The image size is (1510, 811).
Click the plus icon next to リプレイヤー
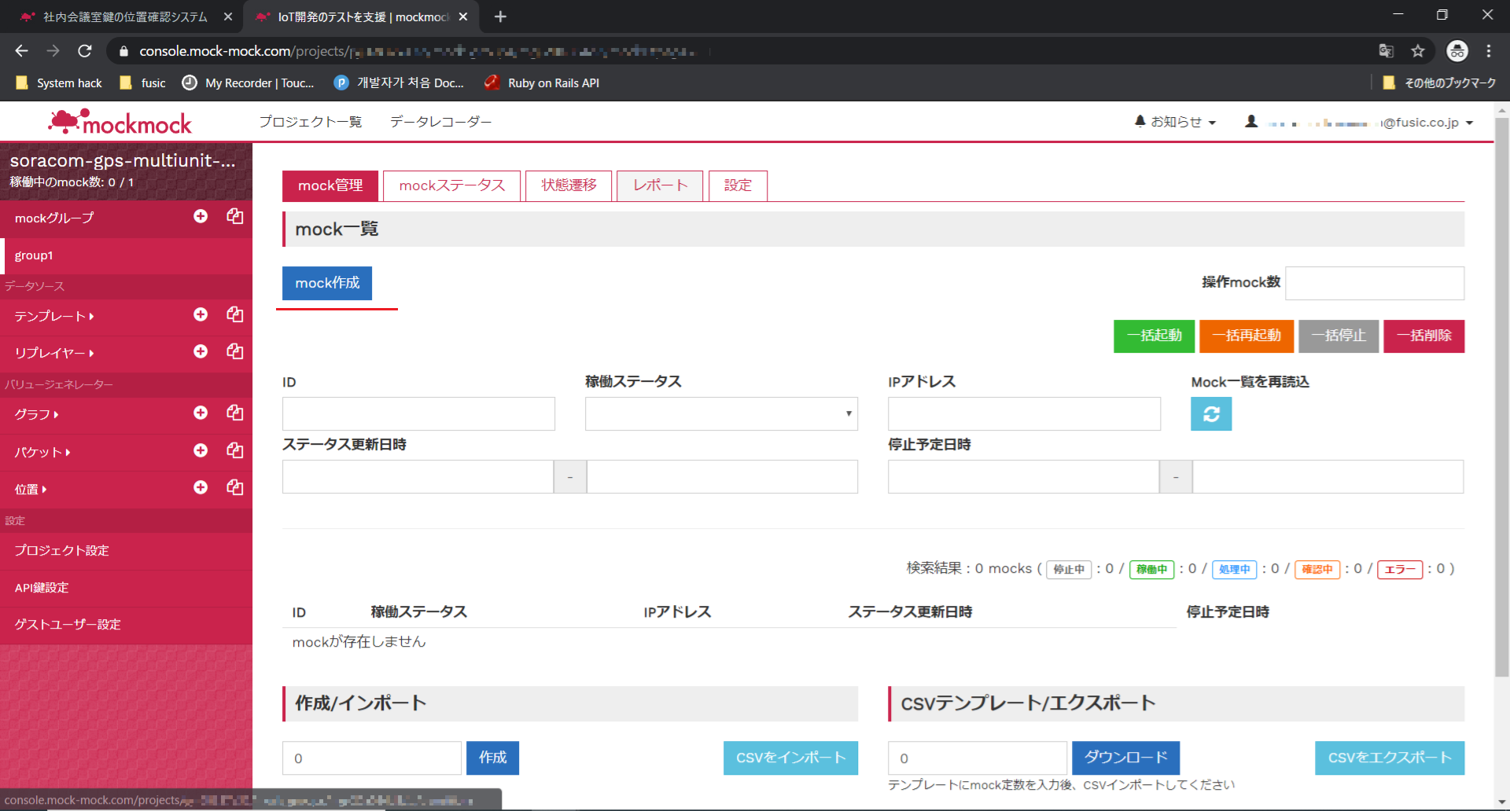point(201,351)
